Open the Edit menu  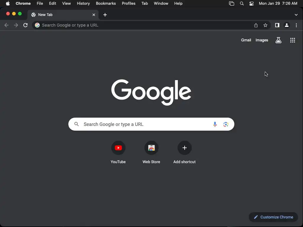(x=53, y=4)
